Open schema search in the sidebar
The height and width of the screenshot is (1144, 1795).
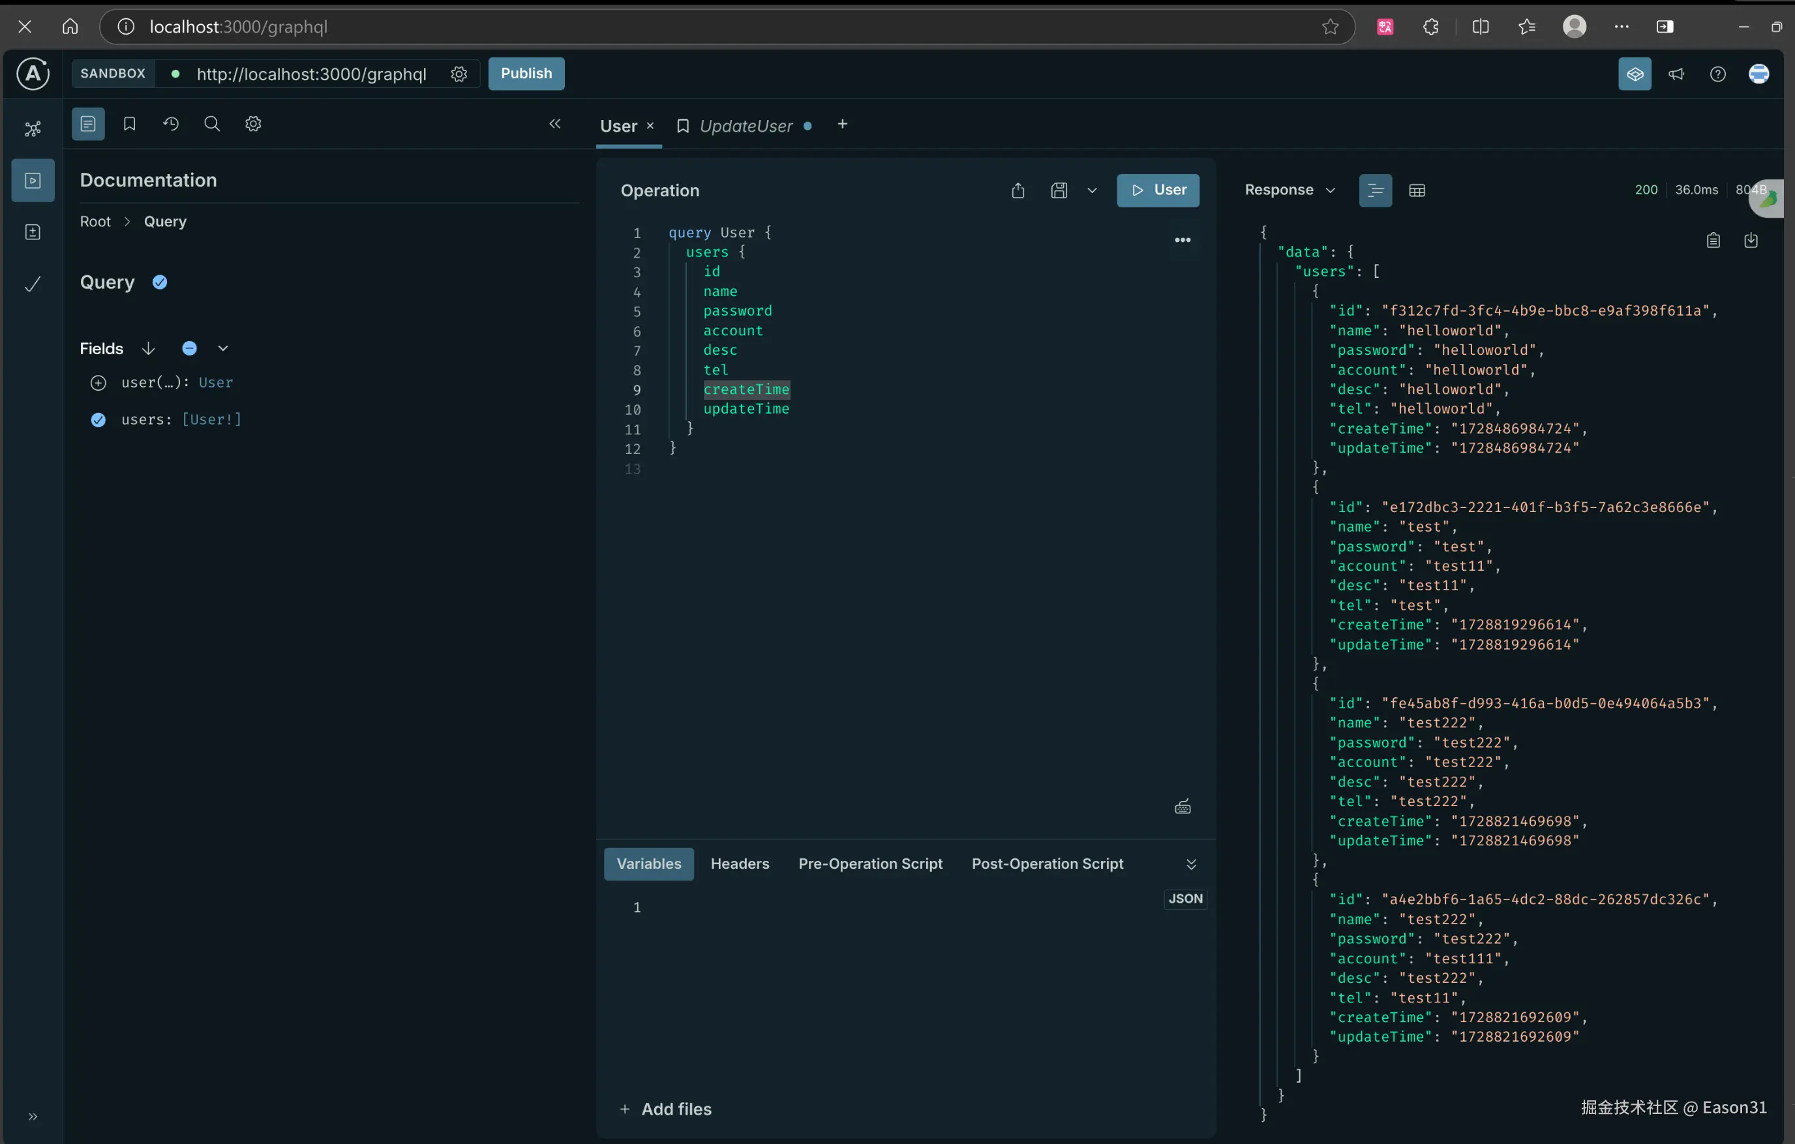click(212, 124)
